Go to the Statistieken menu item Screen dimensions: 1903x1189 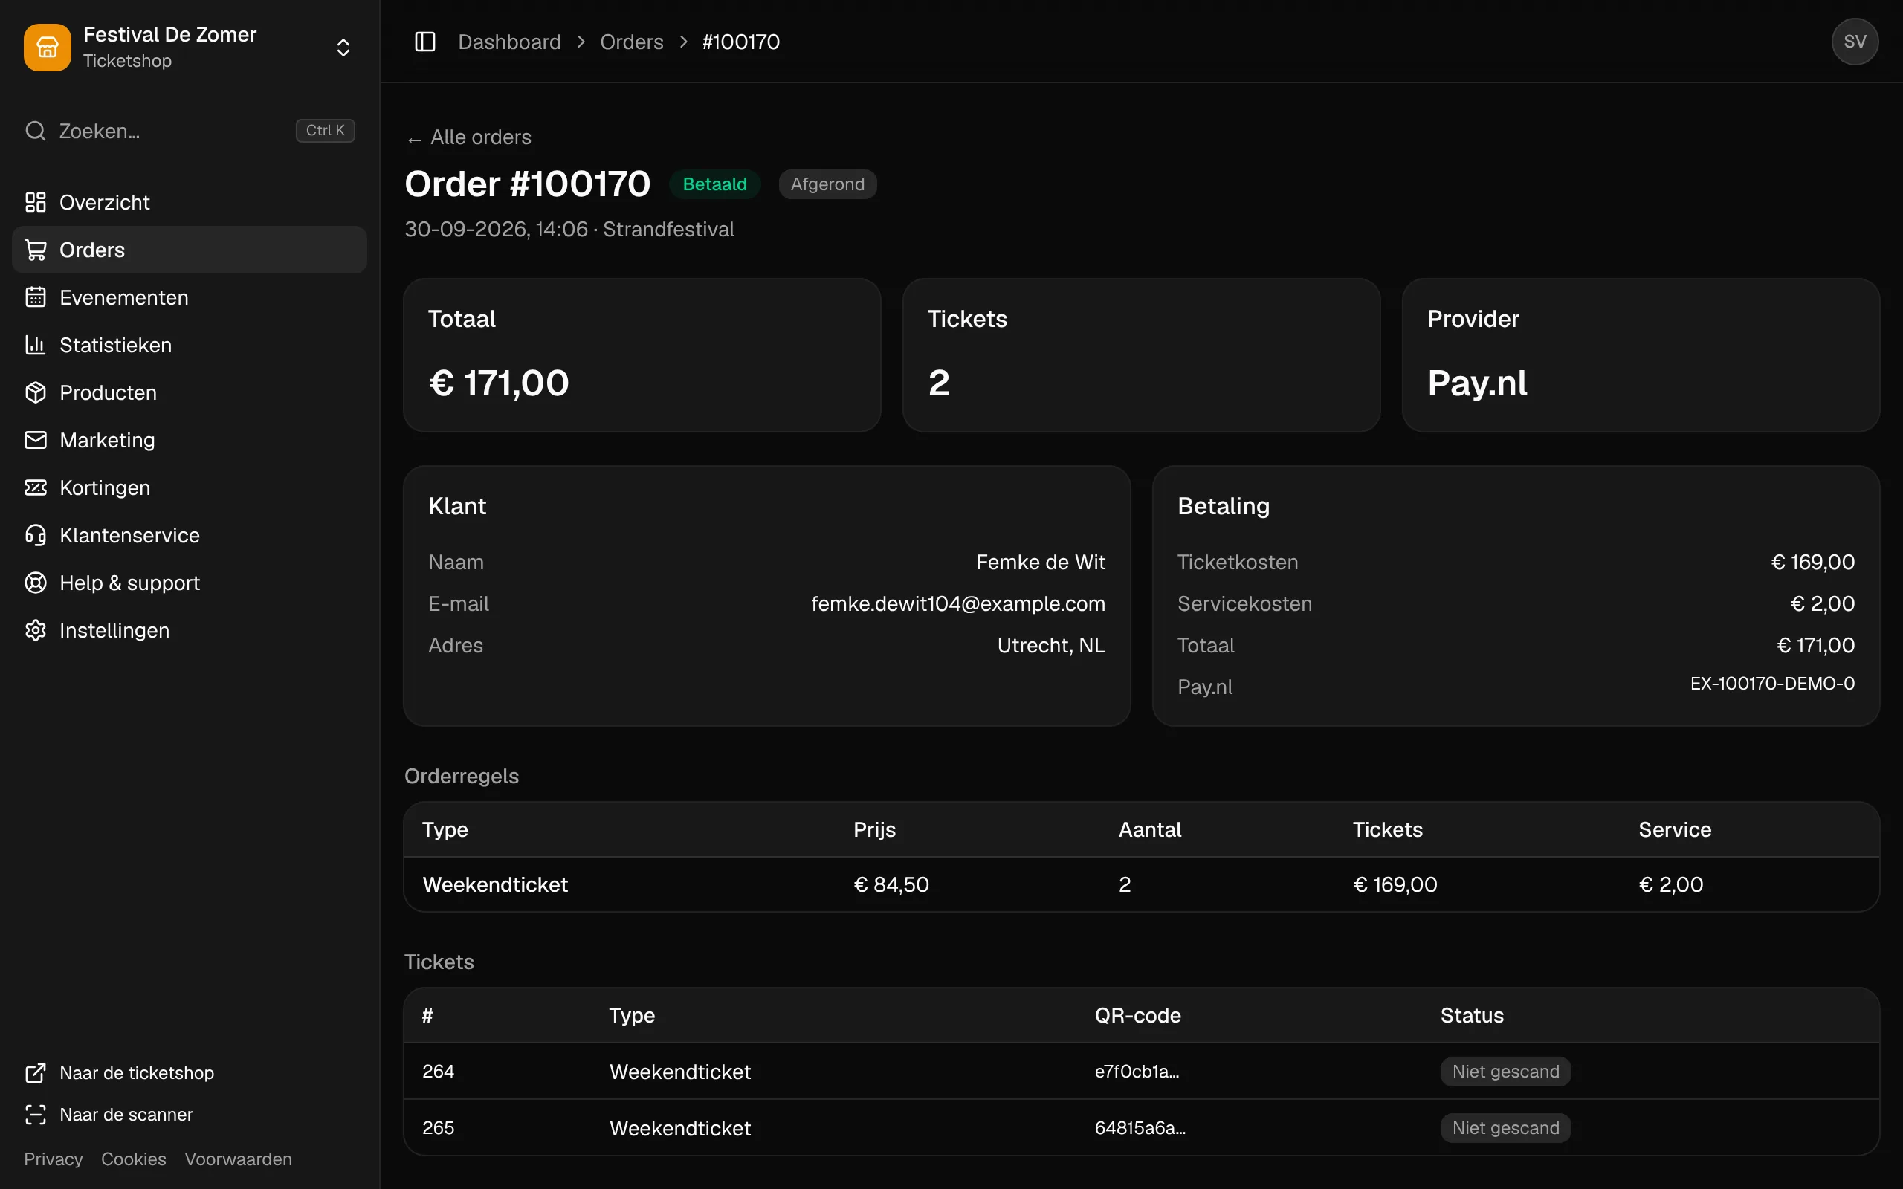pyautogui.click(x=190, y=346)
